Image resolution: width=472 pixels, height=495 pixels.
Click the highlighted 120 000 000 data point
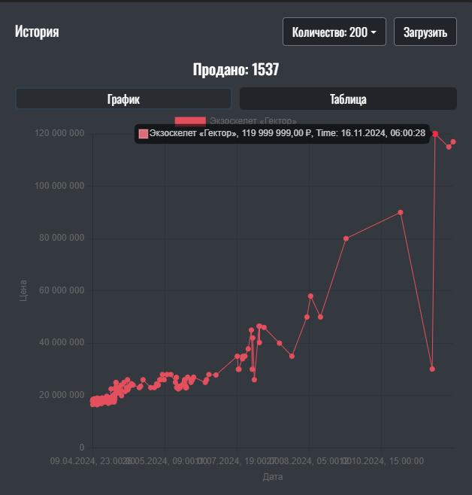point(435,134)
